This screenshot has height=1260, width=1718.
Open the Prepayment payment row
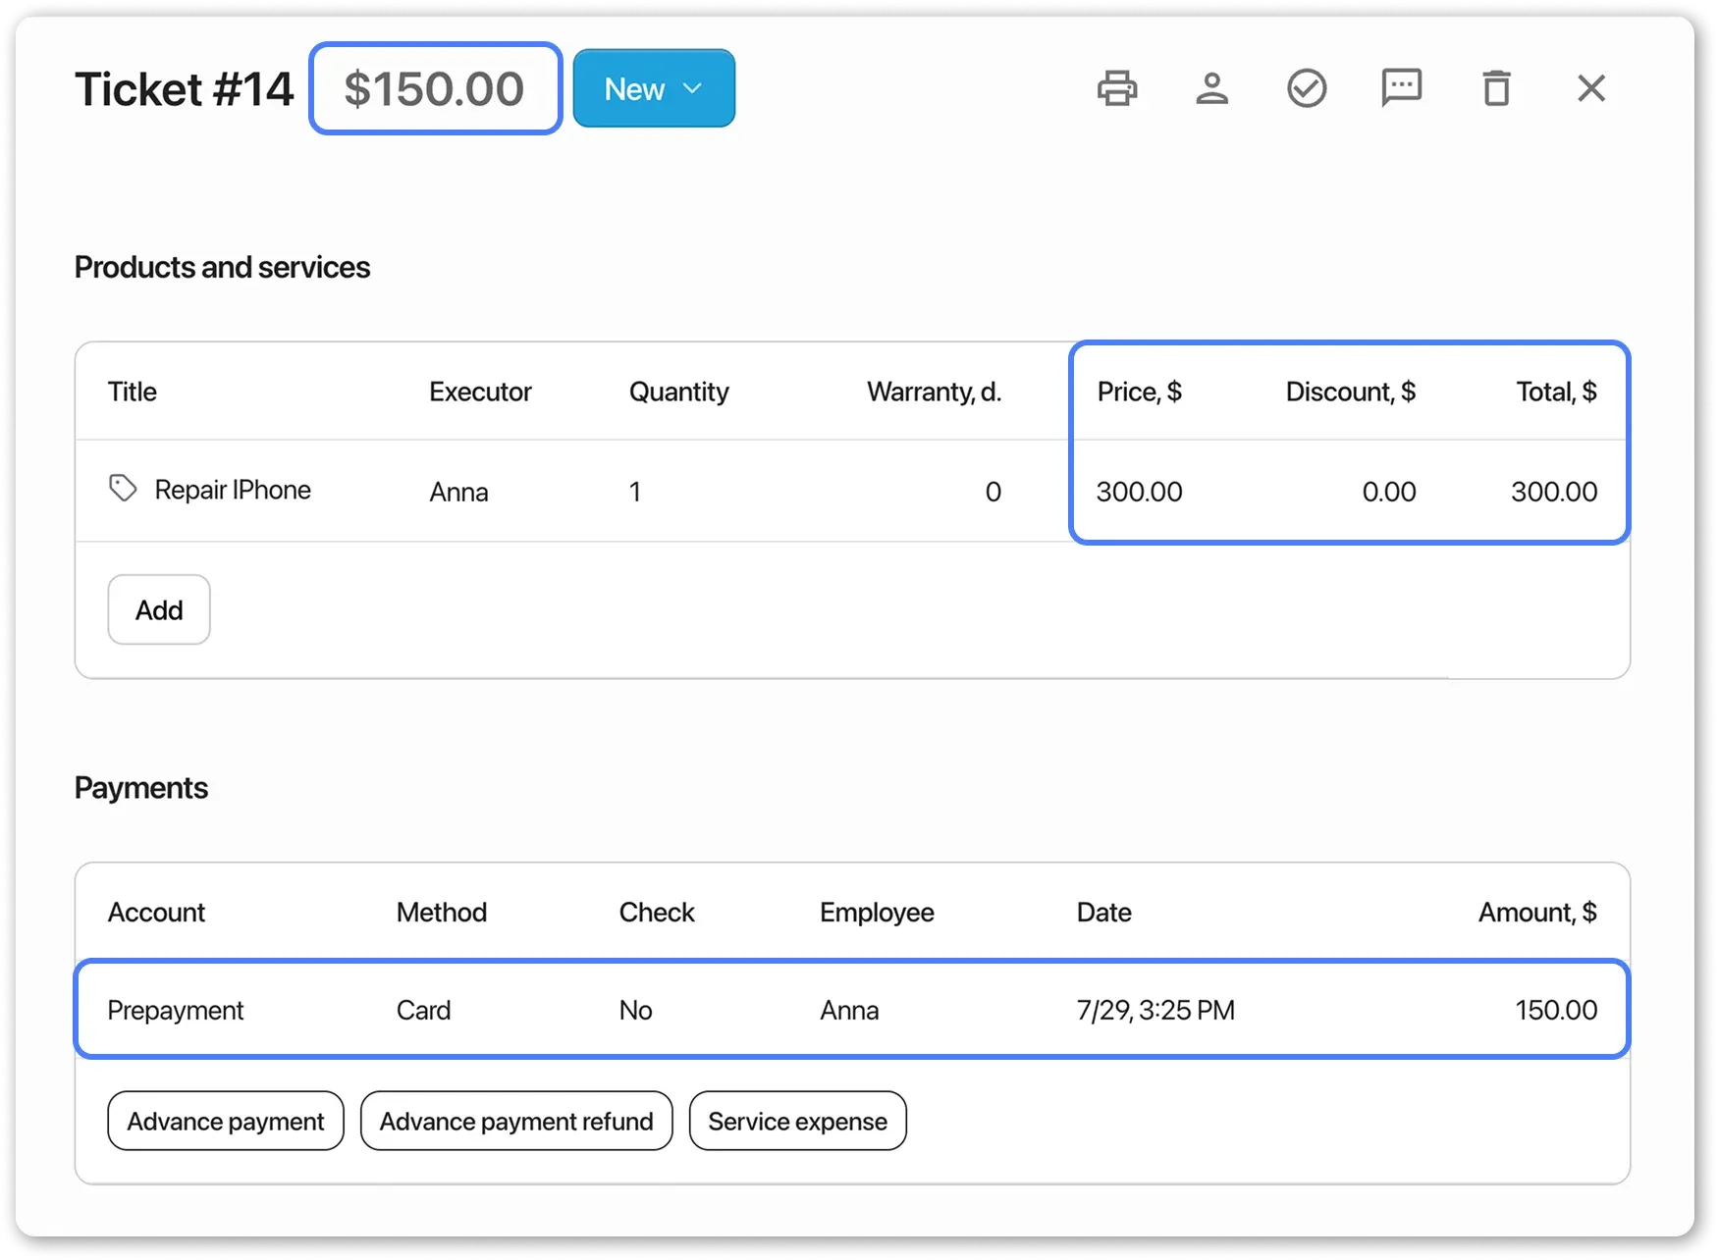click(x=175, y=1010)
